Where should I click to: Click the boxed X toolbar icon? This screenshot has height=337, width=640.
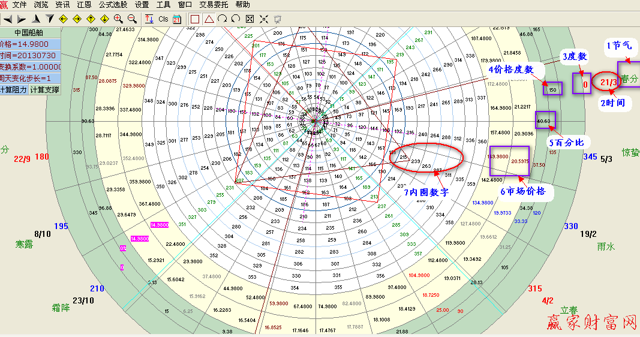[x=250, y=19]
